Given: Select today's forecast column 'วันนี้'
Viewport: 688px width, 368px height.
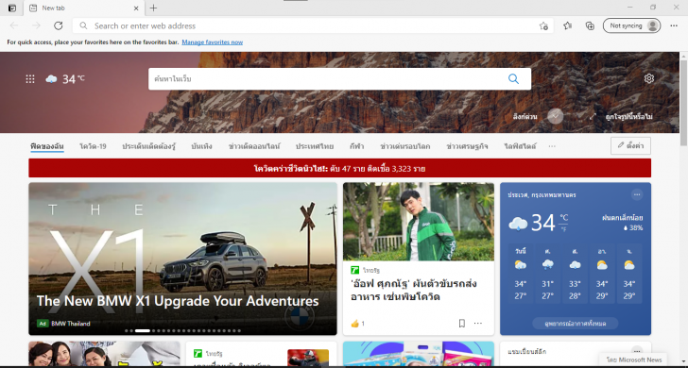Looking at the screenshot, I should [521, 274].
